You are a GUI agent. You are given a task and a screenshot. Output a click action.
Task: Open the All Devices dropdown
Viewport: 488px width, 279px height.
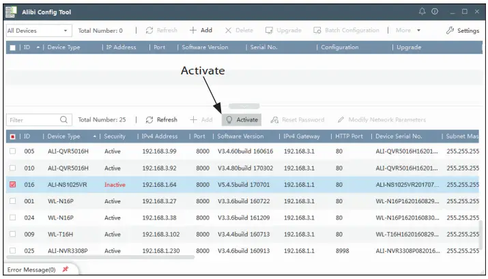(x=39, y=31)
